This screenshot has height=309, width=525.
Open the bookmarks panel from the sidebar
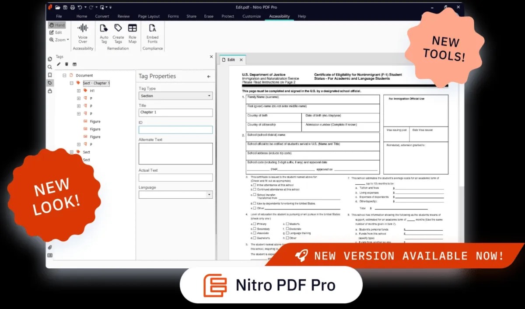tap(50, 75)
